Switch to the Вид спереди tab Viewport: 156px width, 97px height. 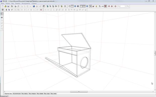pyautogui.click(x=32, y=93)
